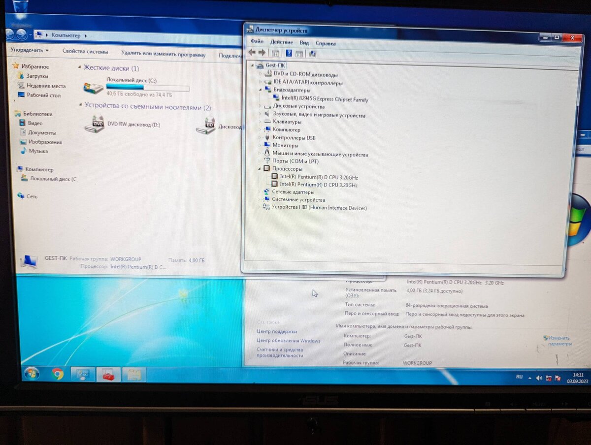The height and width of the screenshot is (445, 591).
Task: Select the DVD и CD-ROM дисководы node
Action: click(x=305, y=75)
